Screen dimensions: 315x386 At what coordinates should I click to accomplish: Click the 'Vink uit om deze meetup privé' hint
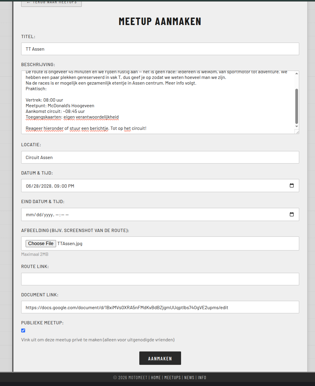[98, 340]
